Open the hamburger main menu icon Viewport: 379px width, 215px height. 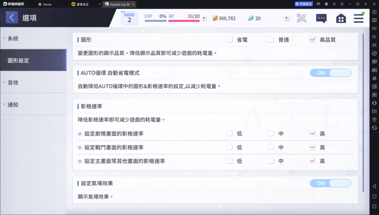358,18
